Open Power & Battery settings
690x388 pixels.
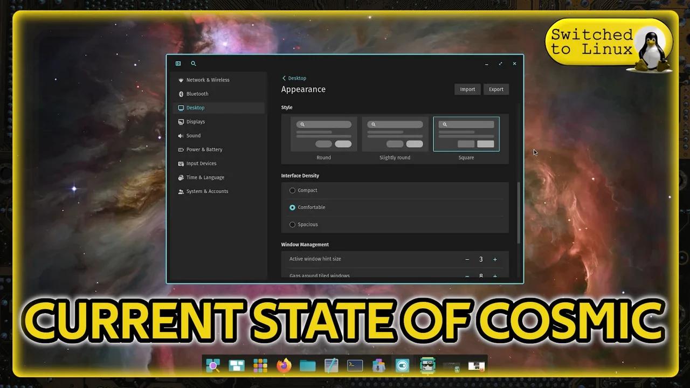(x=204, y=149)
